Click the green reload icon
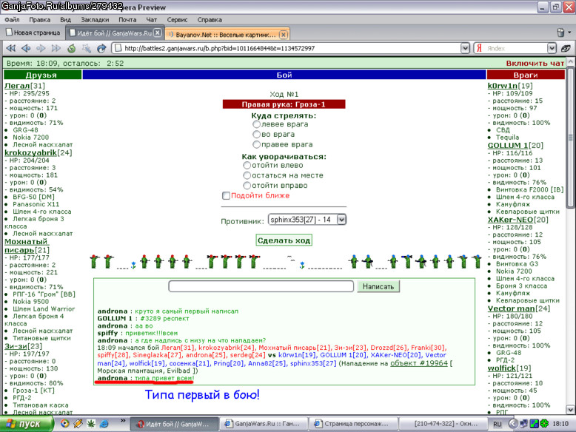Viewport: 576px width, 432px height. coord(71,48)
